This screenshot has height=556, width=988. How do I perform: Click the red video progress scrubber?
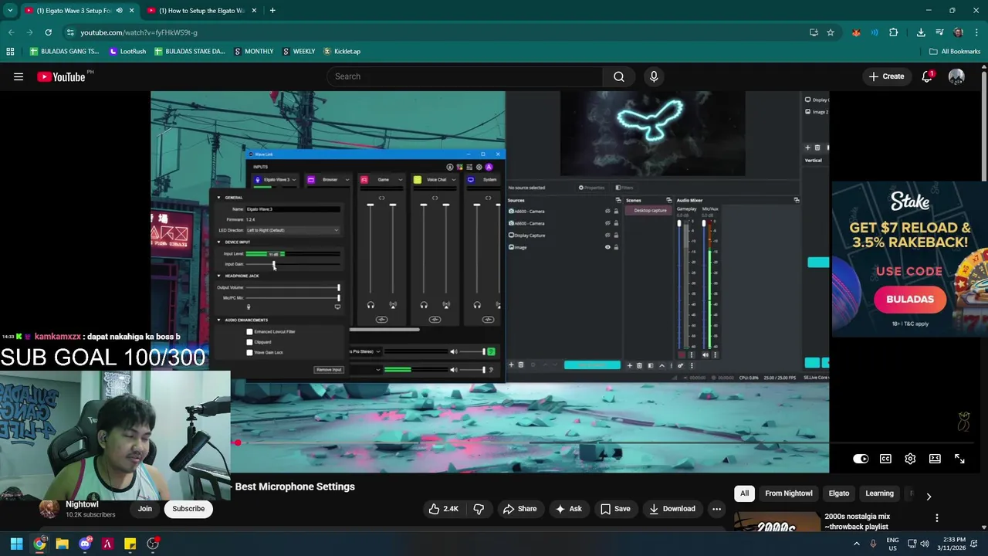coord(238,442)
